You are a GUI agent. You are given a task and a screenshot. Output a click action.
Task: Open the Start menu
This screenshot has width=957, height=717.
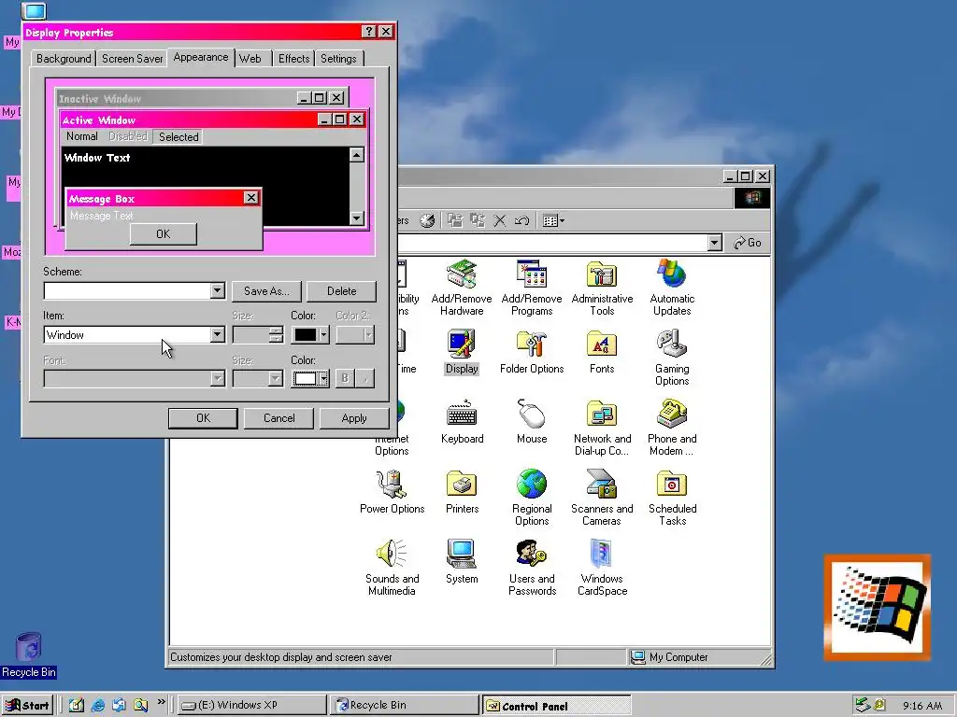(x=27, y=706)
